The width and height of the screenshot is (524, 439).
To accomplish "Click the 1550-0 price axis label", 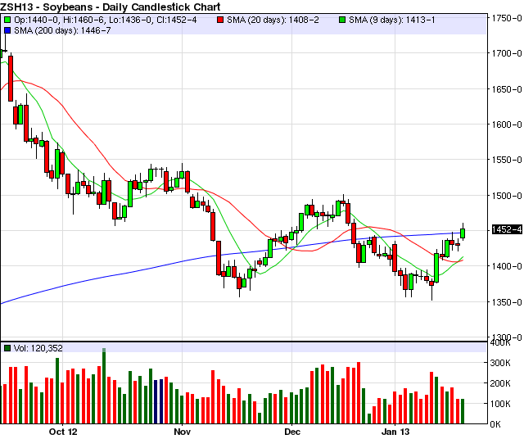I will 507,160.
